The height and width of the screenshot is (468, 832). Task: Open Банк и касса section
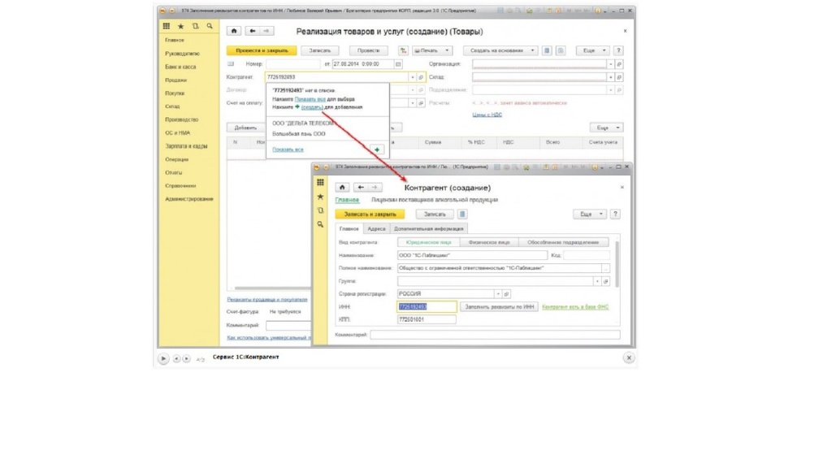point(180,67)
